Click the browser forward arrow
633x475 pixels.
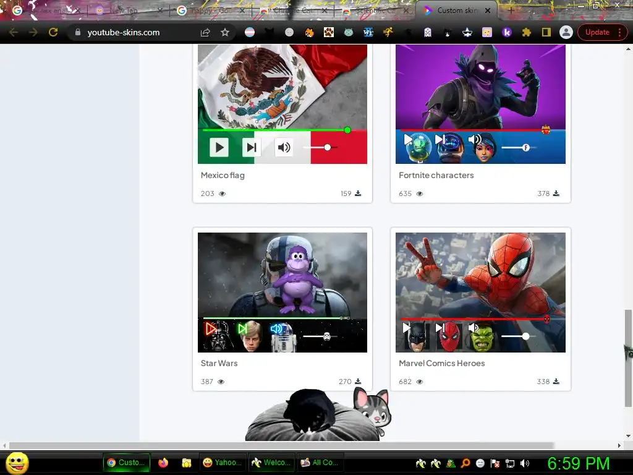(x=33, y=32)
